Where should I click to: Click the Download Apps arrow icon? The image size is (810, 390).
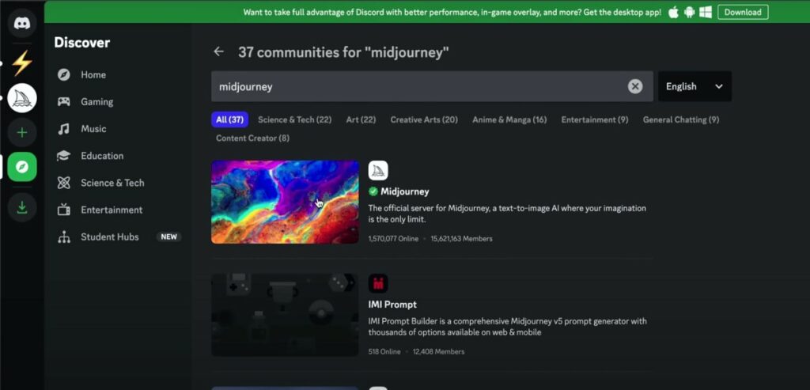[x=22, y=207]
